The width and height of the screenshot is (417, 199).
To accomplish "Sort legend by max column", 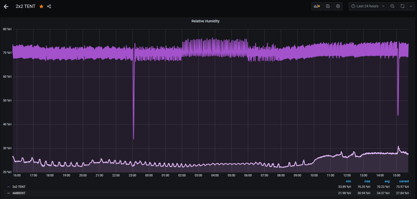I will [x=367, y=181].
